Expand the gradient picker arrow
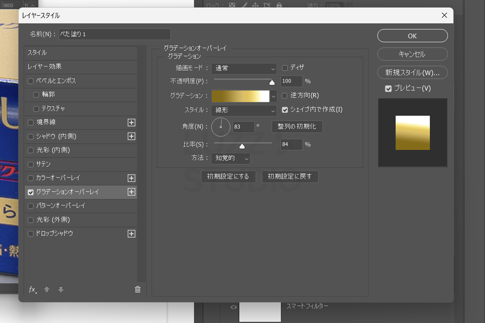The width and height of the screenshot is (485, 323). tap(273, 96)
